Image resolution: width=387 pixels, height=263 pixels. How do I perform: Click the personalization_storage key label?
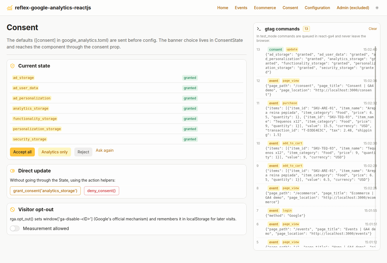[x=37, y=129]
